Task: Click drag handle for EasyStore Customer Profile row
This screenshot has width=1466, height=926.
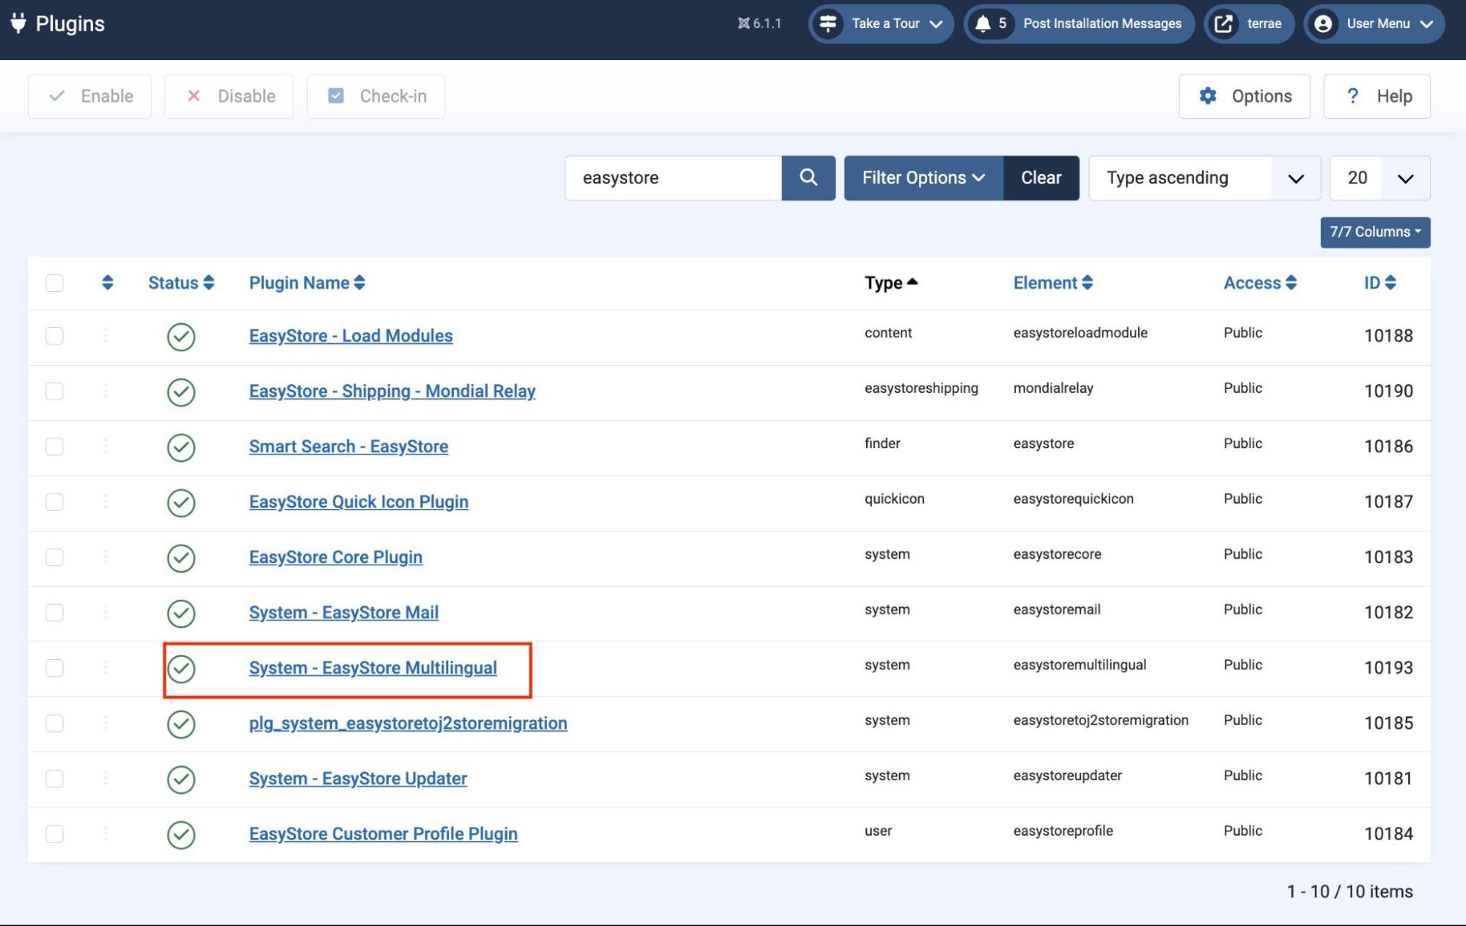Action: click(x=106, y=834)
